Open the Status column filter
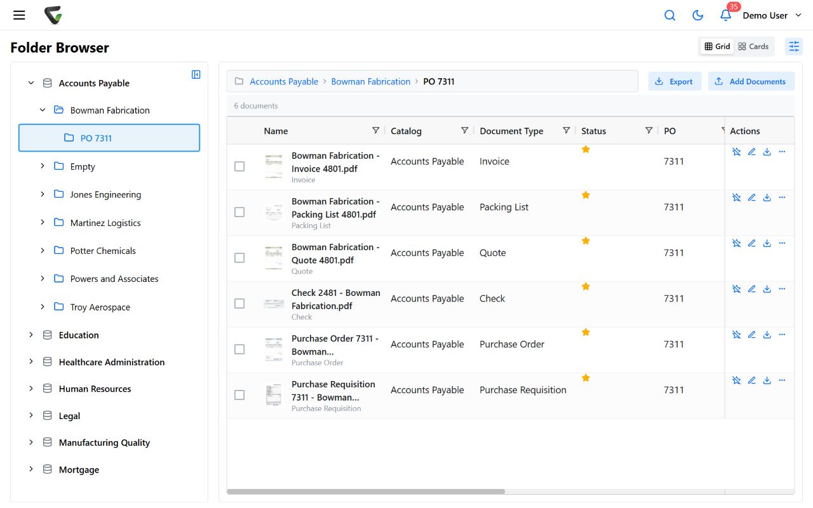The image size is (813, 508). (x=648, y=130)
